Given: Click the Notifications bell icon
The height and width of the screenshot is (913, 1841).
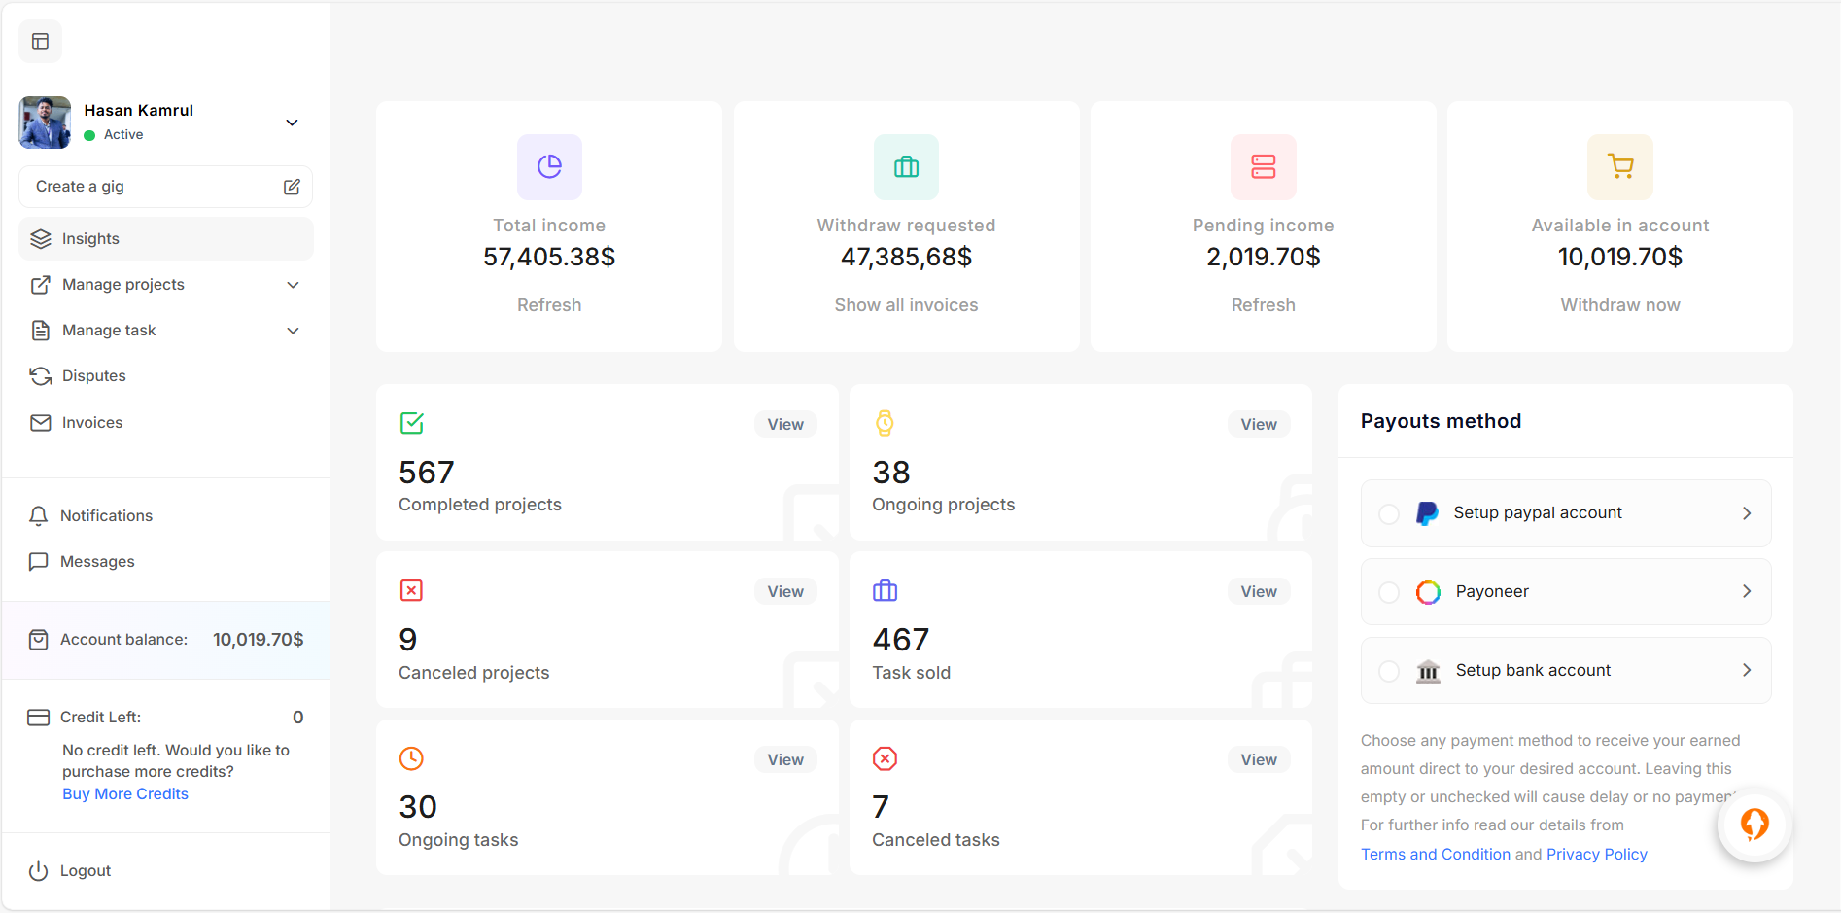Looking at the screenshot, I should (x=39, y=516).
